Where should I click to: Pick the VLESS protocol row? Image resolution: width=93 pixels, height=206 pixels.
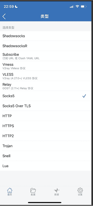tap(46, 76)
